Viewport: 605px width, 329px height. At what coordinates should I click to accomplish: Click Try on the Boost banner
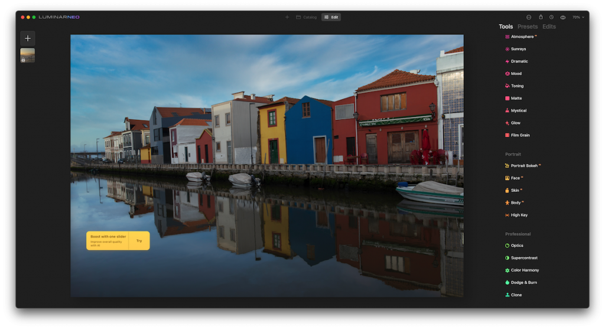[139, 241]
